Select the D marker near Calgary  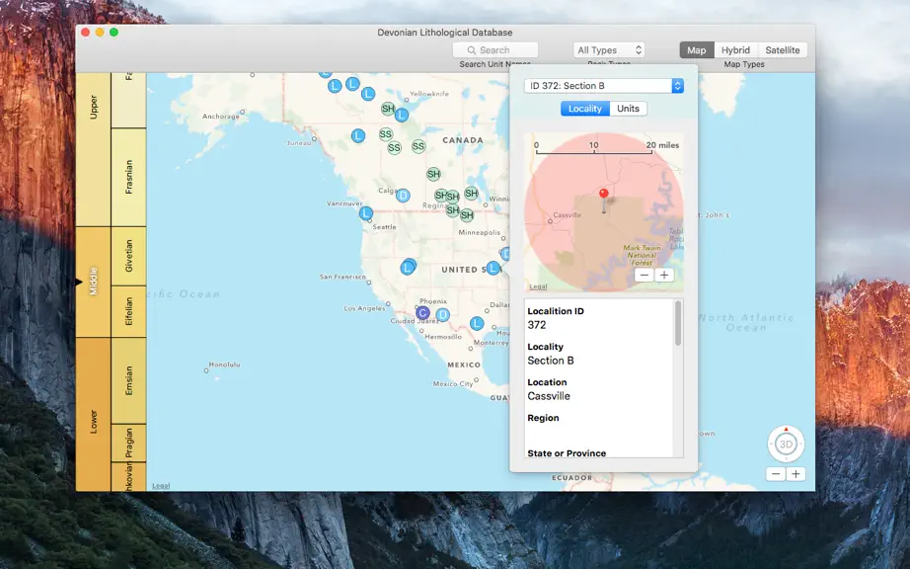coord(403,196)
